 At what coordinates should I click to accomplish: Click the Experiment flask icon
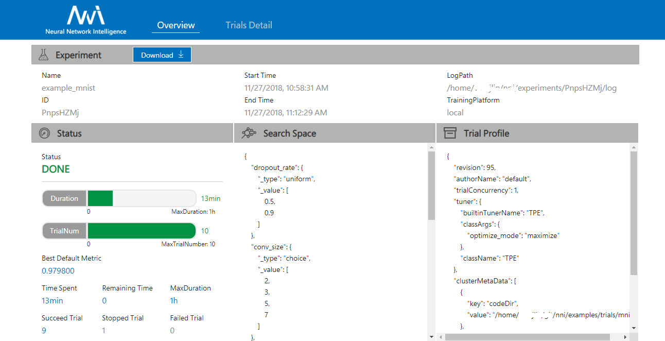pos(44,55)
